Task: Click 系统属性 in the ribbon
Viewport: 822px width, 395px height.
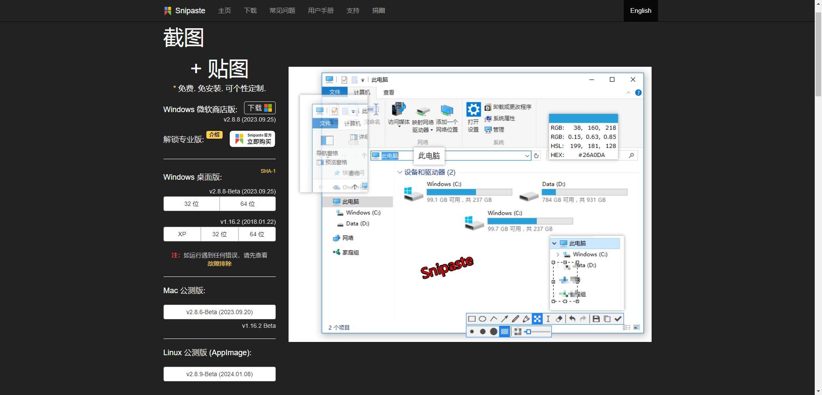Action: tap(500, 119)
